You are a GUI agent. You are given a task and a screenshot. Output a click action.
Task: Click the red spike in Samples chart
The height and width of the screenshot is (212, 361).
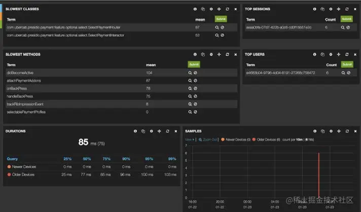click(x=318, y=175)
